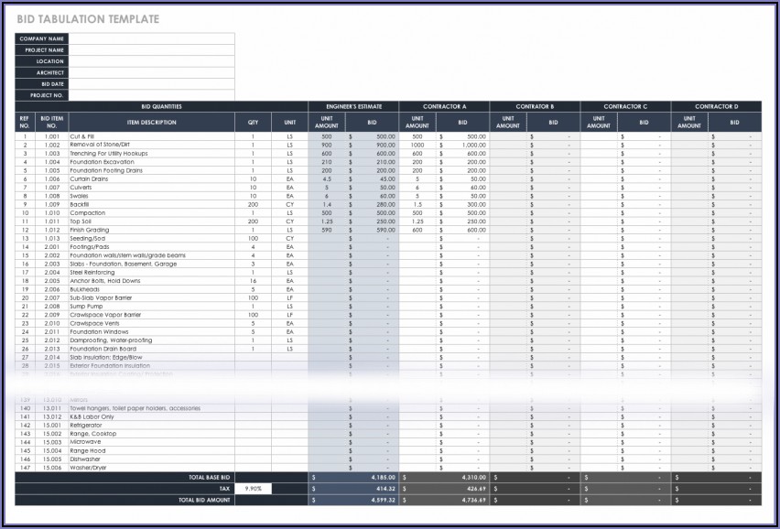This screenshot has width=780, height=529.
Task: Click the Contractor D column header
Action: 715,106
